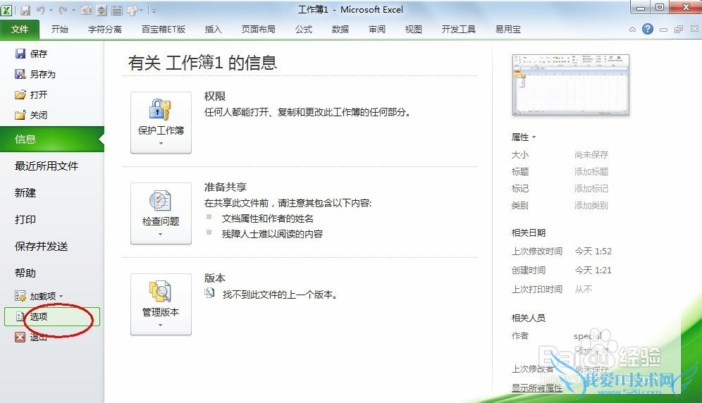Click the Excel application icon in title bar
The width and height of the screenshot is (702, 403).
[6, 10]
